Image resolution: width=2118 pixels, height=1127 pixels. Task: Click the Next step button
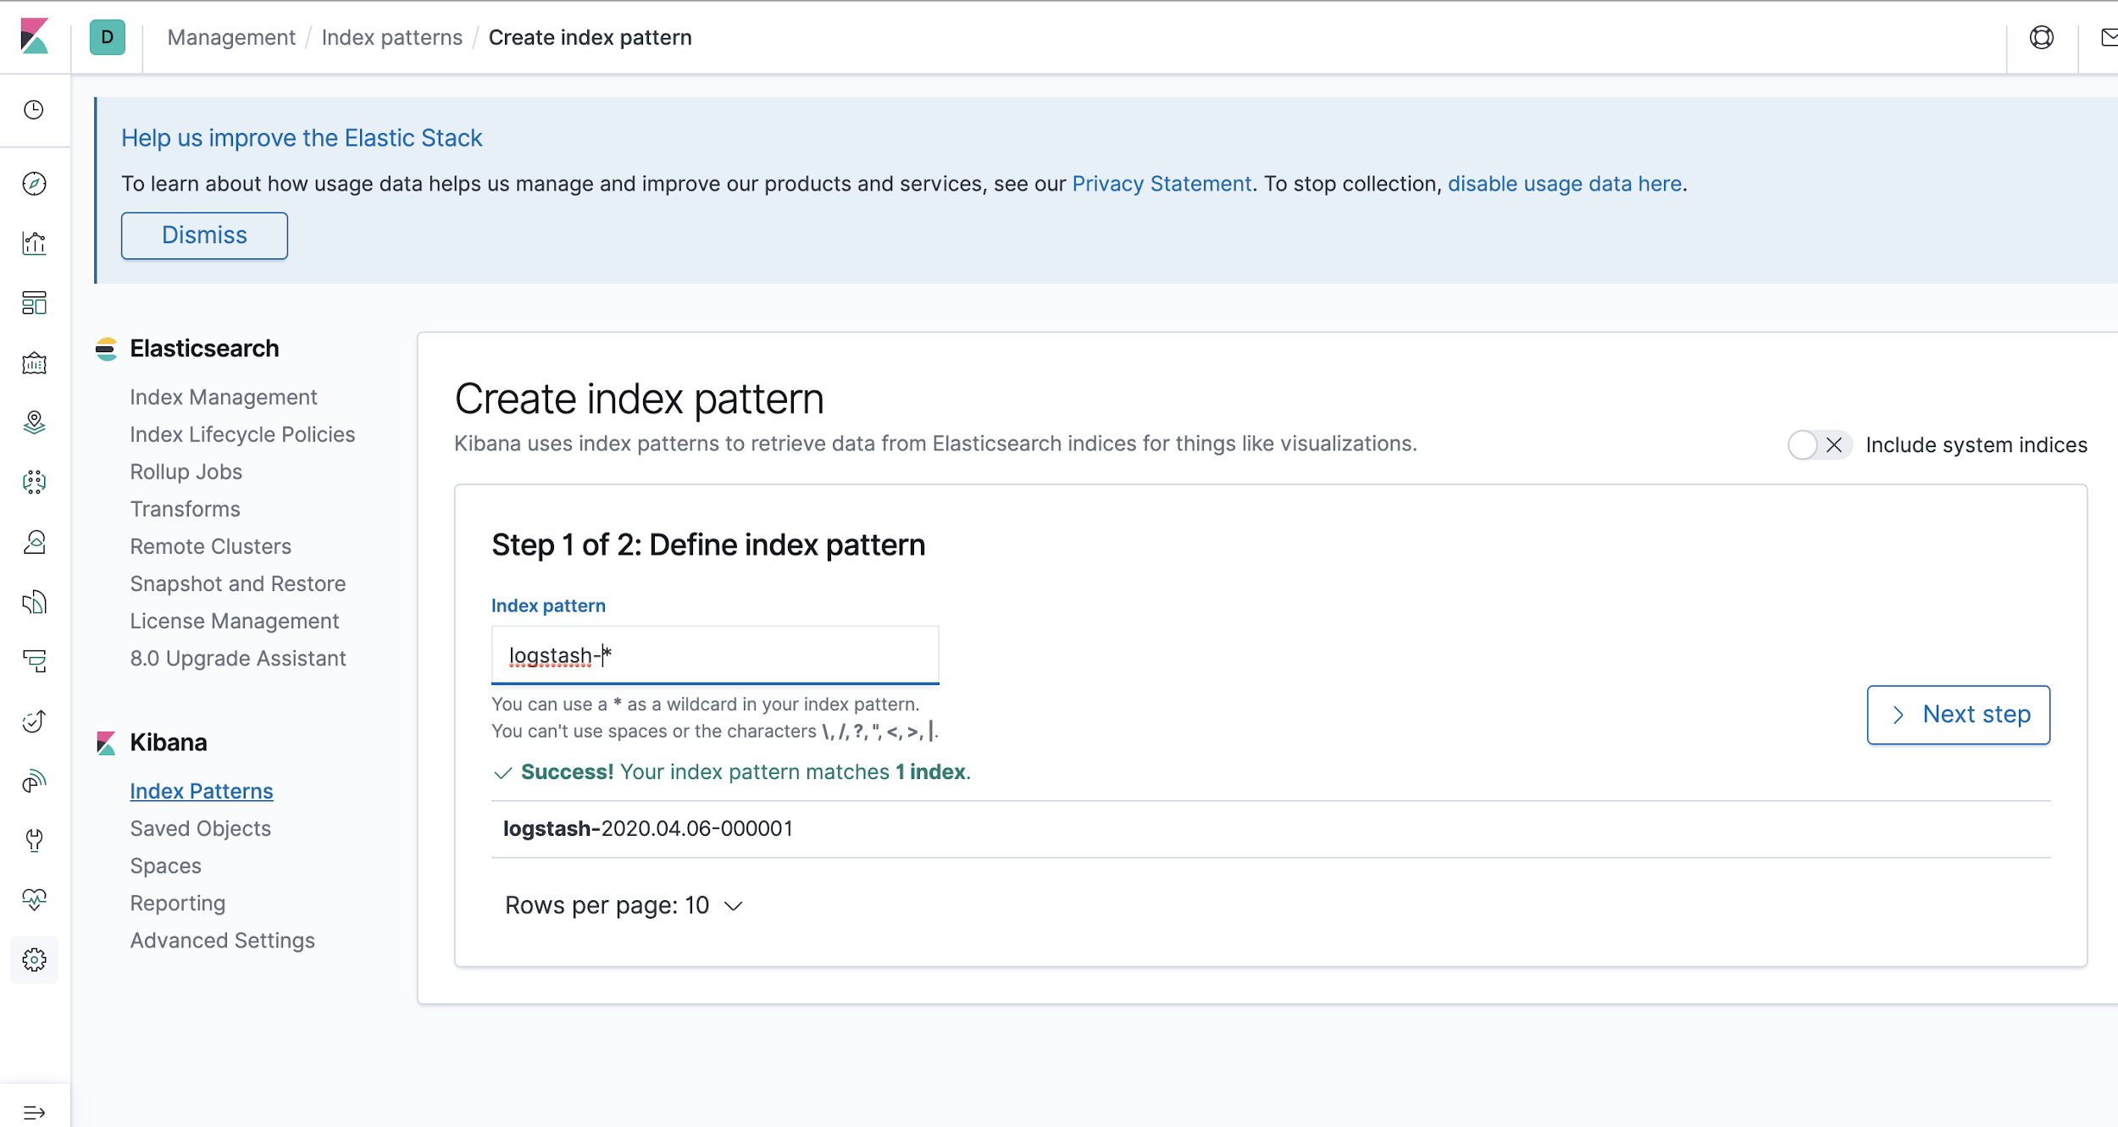point(1958,715)
